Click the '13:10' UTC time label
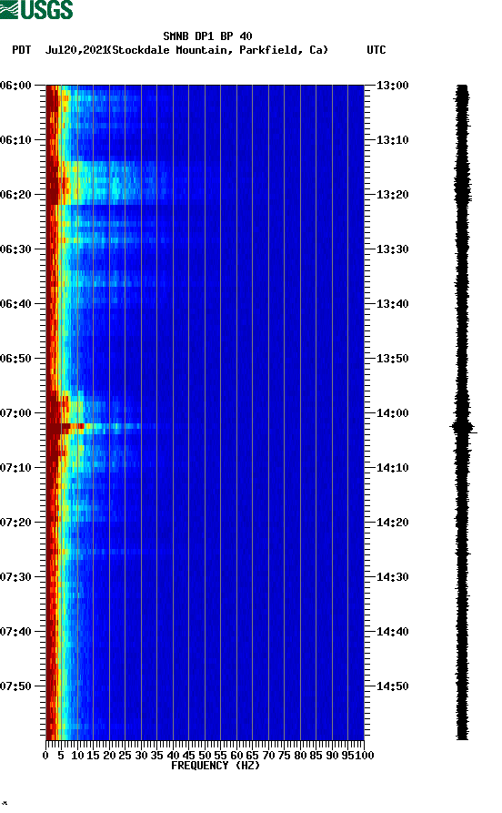 tap(392, 140)
